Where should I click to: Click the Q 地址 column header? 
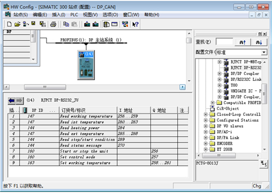pyautogui.click(x=164, y=110)
